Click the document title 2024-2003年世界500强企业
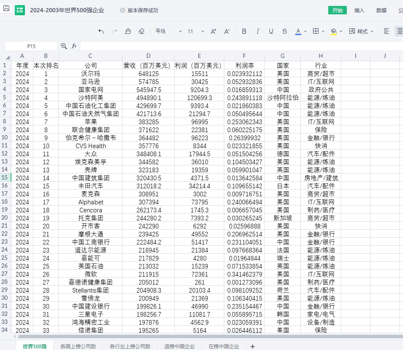 click(67, 10)
